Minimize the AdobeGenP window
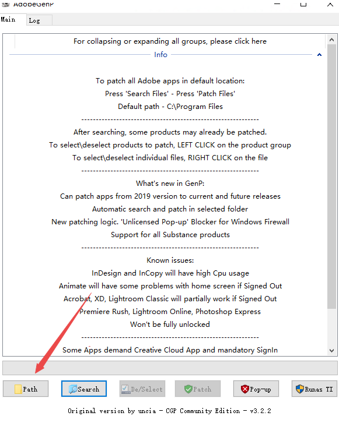 point(277,3)
